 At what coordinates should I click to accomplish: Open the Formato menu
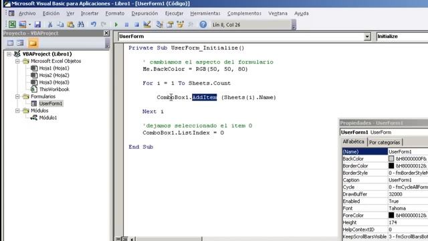114,13
